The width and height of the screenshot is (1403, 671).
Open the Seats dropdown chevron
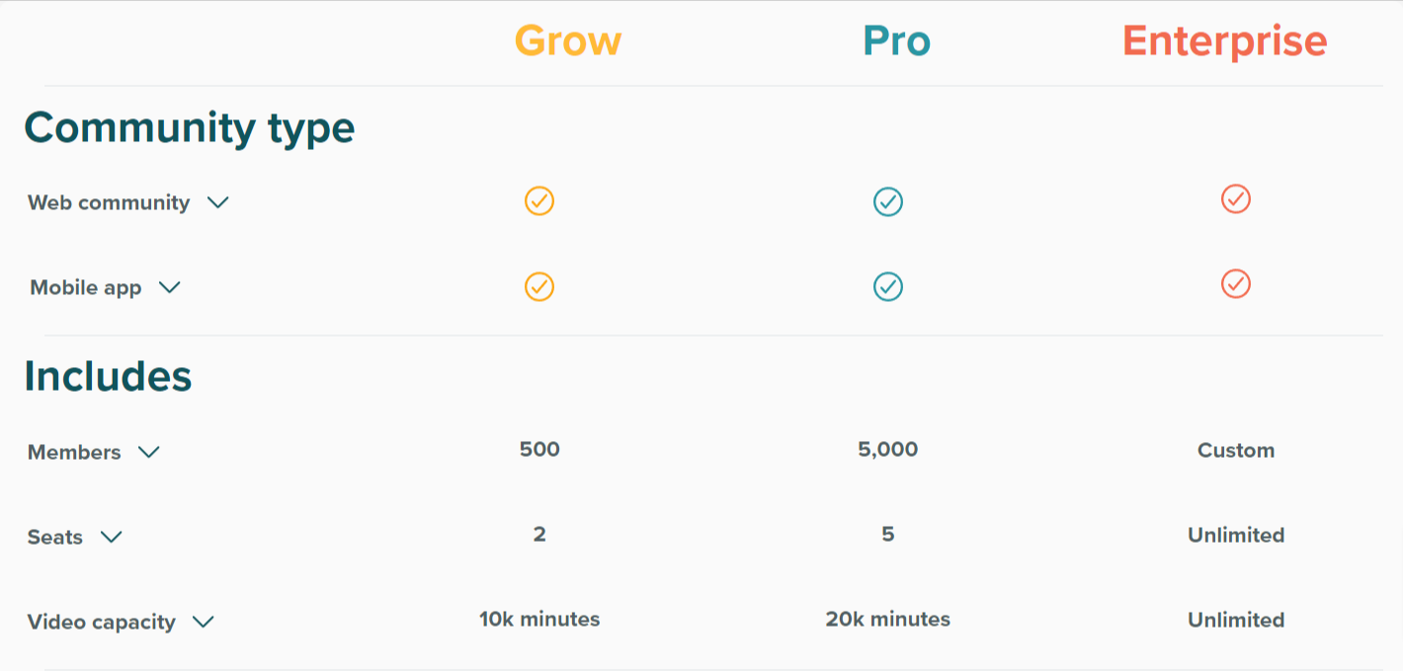[111, 538]
